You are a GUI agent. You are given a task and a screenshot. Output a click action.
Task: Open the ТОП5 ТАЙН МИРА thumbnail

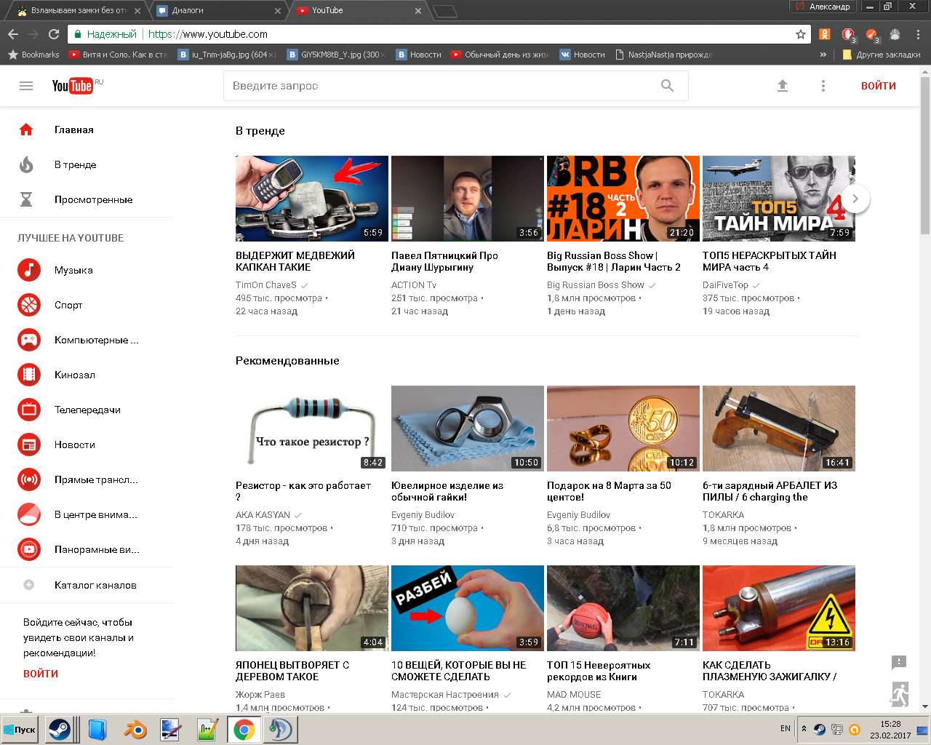(x=779, y=199)
